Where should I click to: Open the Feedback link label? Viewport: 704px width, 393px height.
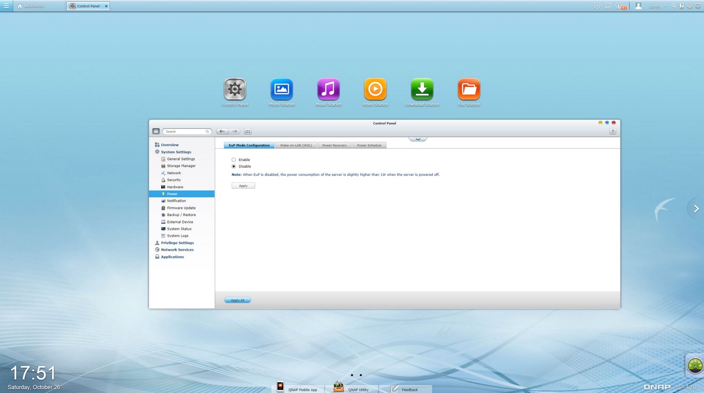click(410, 390)
